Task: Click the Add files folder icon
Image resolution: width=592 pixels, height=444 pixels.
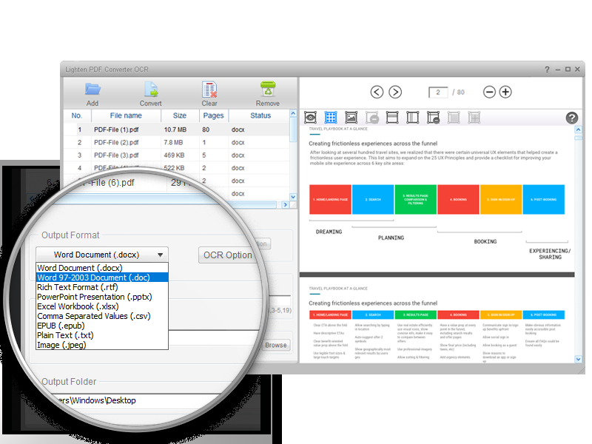Action: (x=92, y=90)
